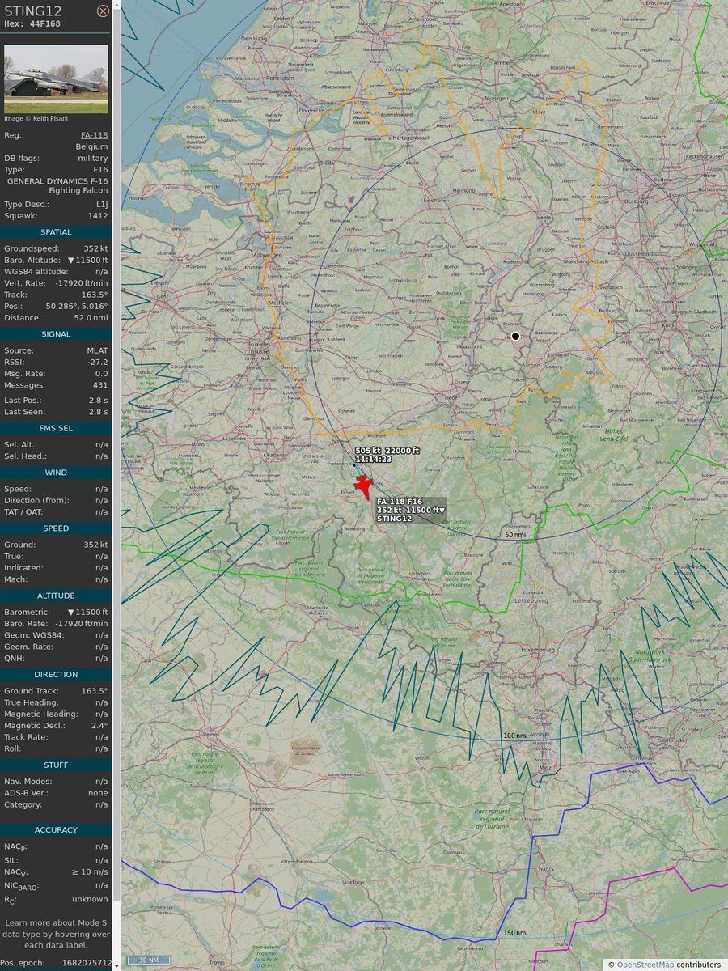This screenshot has height=971, width=728.
Task: Click the X icon on the STING12 panel
Action: pyautogui.click(x=103, y=11)
